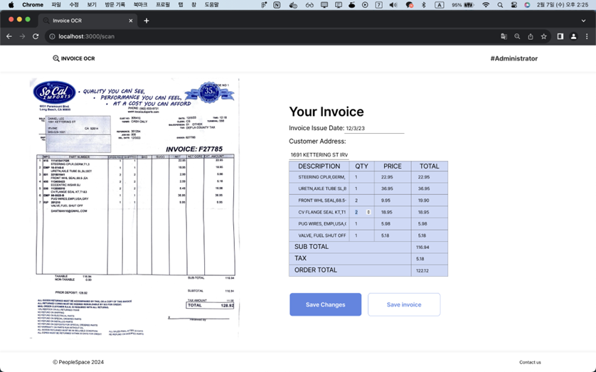Edit VALVE, FUEL SHUT OFF description
This screenshot has height=372, width=596.
click(x=321, y=235)
